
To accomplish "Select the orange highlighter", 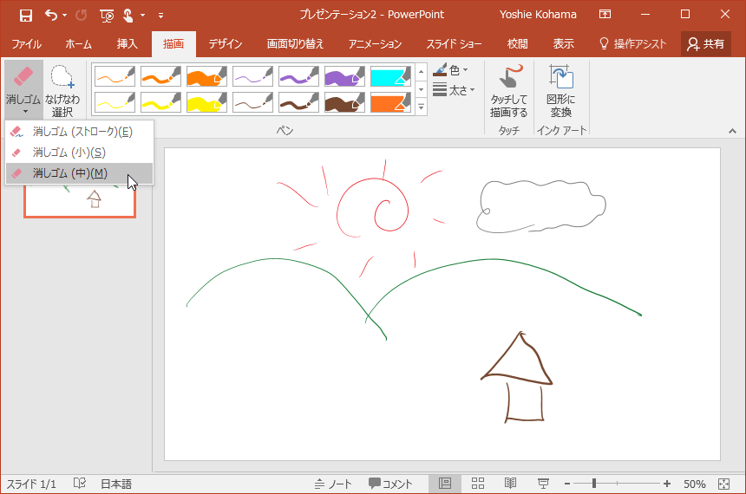I will pyautogui.click(x=390, y=102).
